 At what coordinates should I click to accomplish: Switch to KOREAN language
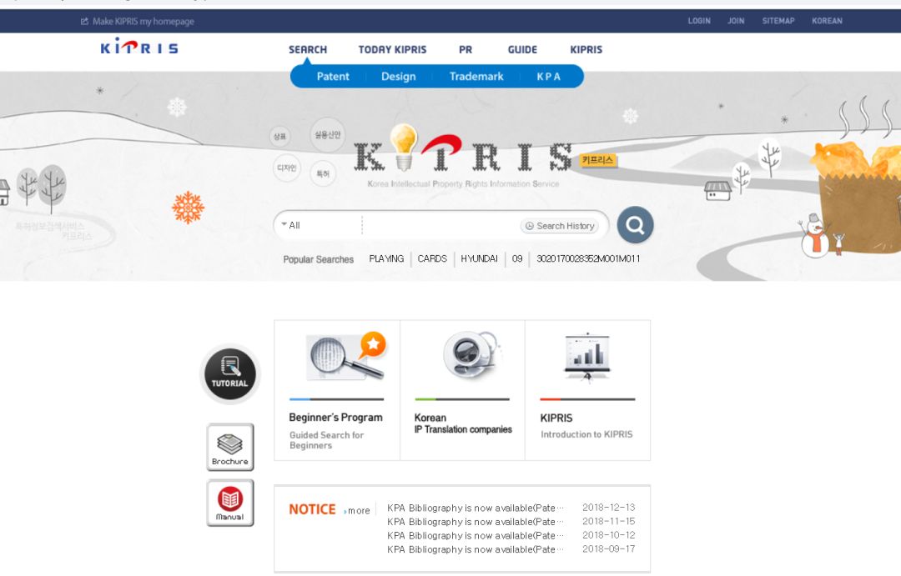pyautogui.click(x=827, y=21)
